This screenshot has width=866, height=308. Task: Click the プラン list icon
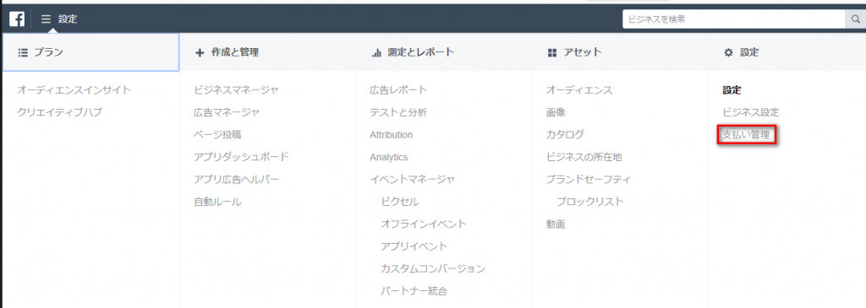click(23, 52)
